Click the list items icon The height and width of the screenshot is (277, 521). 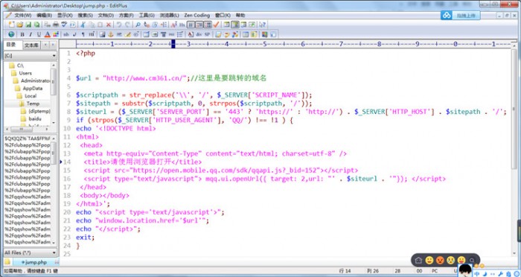click(x=180, y=34)
